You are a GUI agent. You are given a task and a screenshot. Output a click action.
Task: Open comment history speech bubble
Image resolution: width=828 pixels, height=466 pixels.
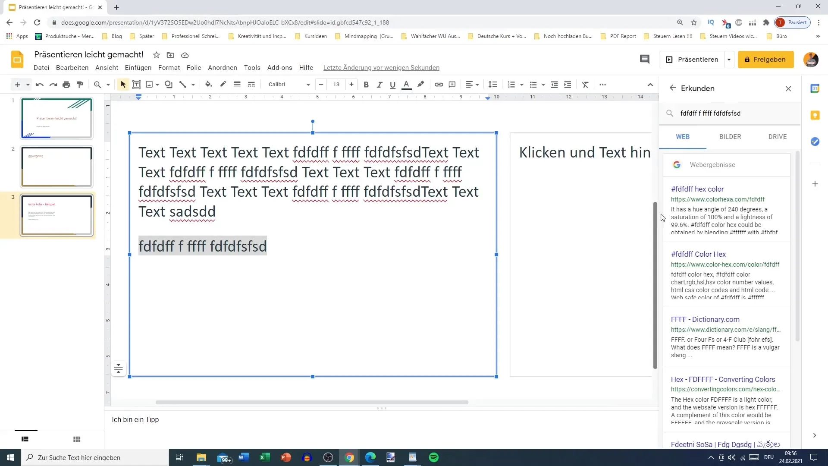pyautogui.click(x=644, y=60)
